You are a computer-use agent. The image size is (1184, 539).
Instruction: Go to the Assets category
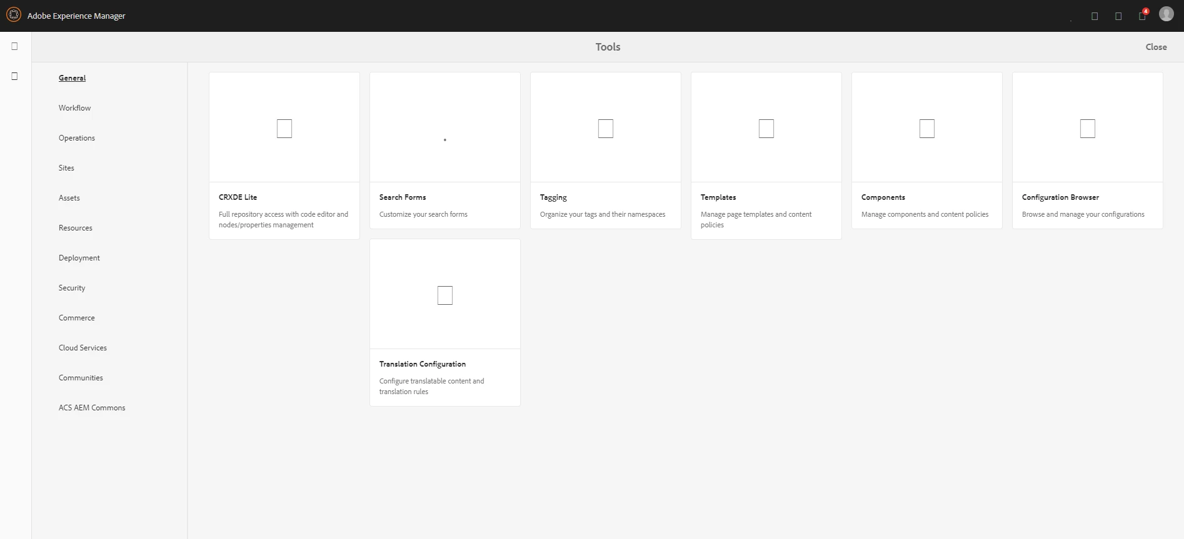click(x=69, y=198)
